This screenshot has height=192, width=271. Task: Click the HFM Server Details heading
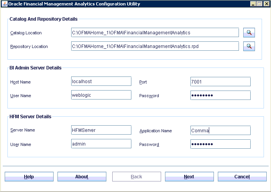pos(31,117)
